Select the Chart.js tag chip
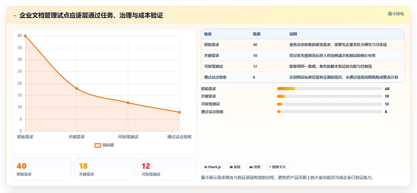Image resolution: width=417 pixels, height=193 pixels. pyautogui.click(x=213, y=167)
